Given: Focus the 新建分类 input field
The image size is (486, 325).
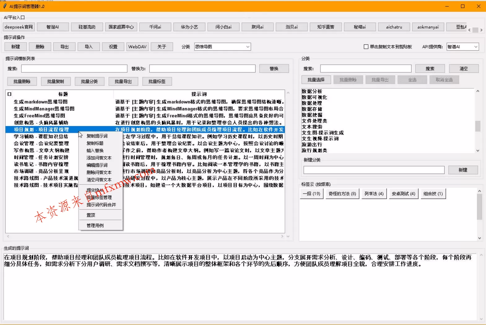Looking at the screenshot, I should 374,170.
